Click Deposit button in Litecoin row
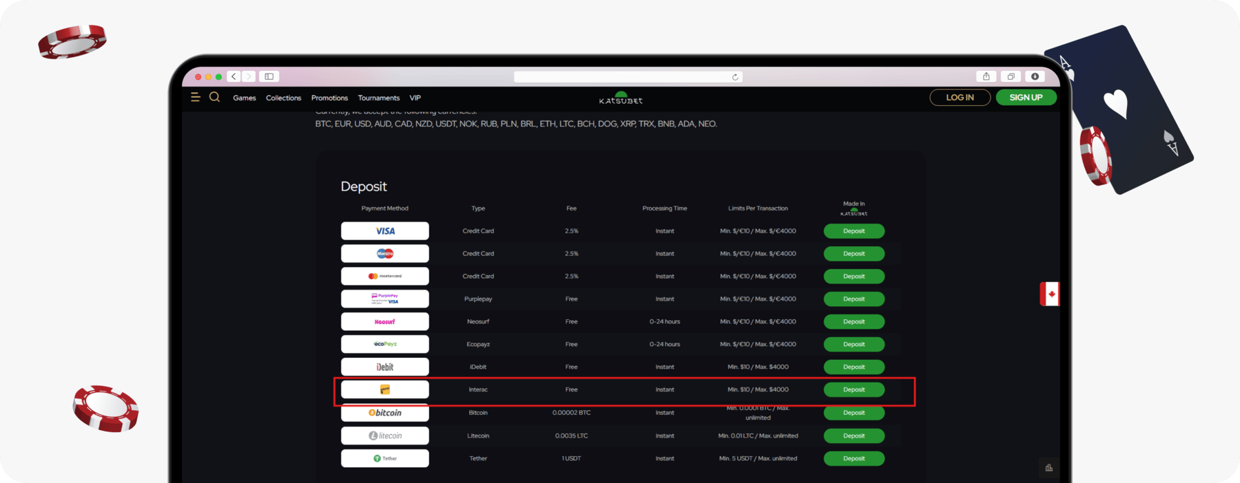The image size is (1240, 483). coord(854,436)
